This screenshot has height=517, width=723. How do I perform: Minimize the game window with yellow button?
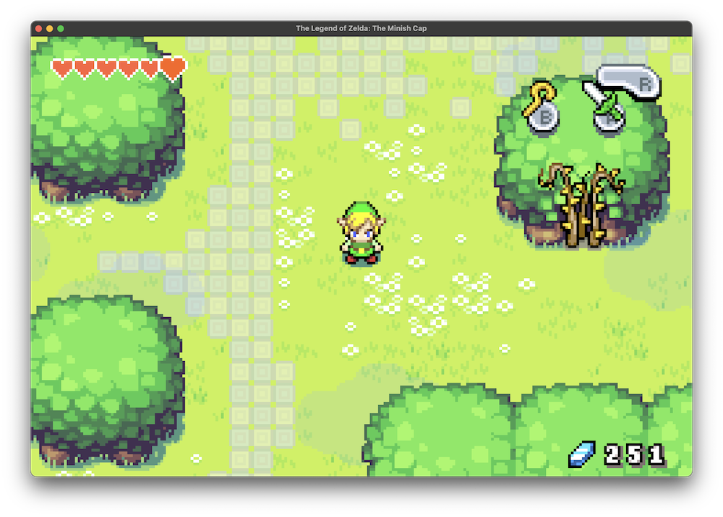pos(50,28)
